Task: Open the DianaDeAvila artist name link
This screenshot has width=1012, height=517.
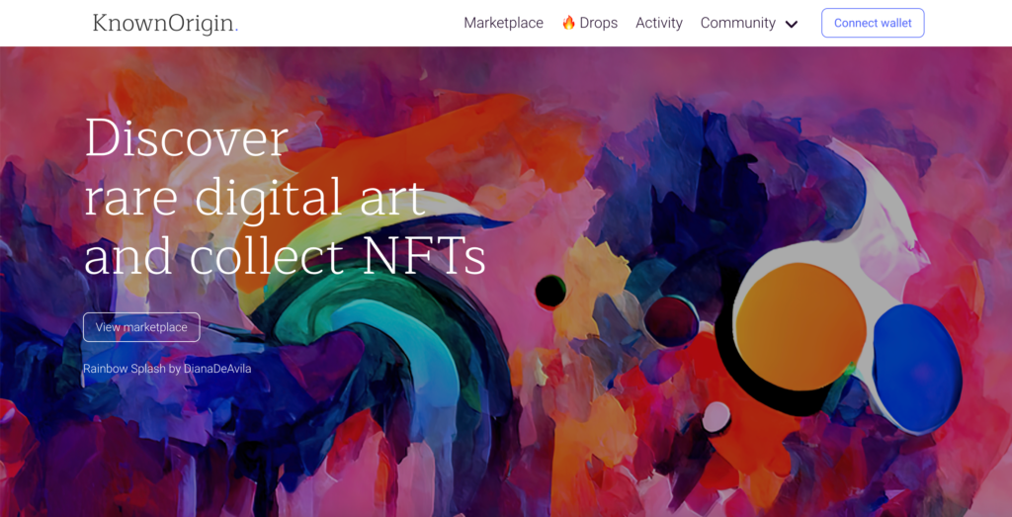Action: (217, 369)
